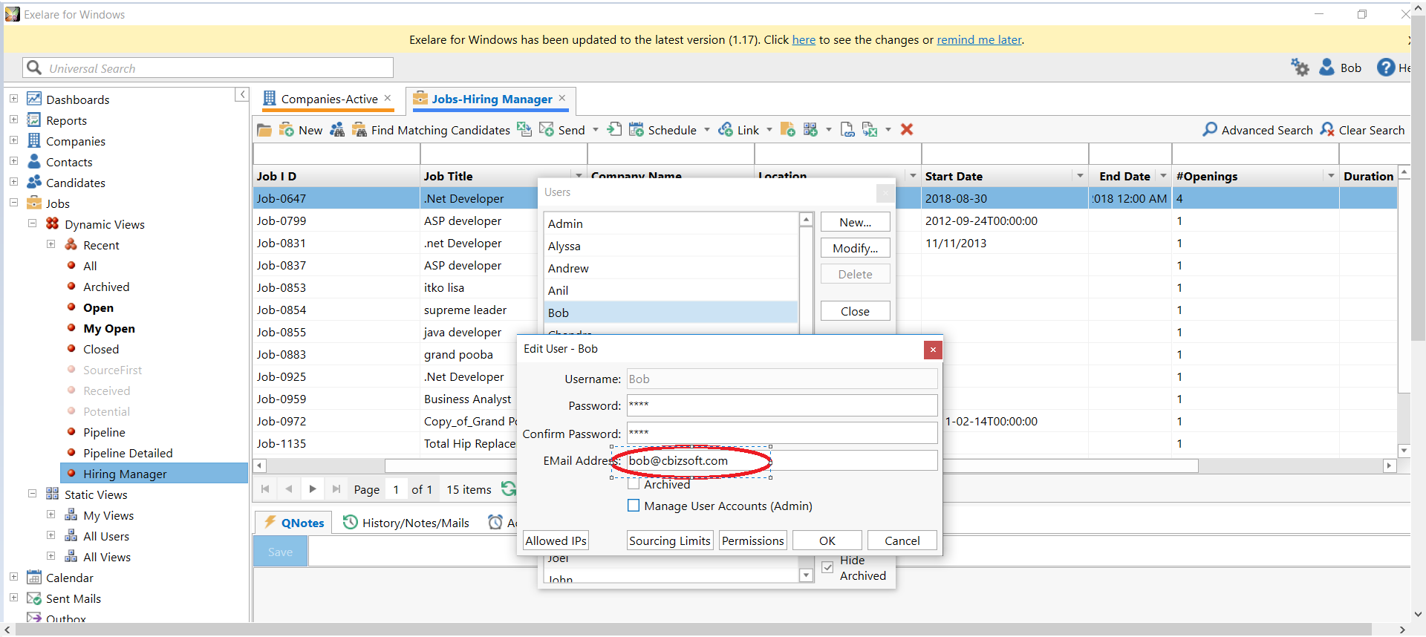This screenshot has height=637, width=1426.
Task: Go to next page of jobs
Action: [x=313, y=489]
